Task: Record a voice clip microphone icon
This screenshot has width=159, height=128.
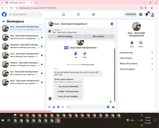Action: tap(49, 107)
